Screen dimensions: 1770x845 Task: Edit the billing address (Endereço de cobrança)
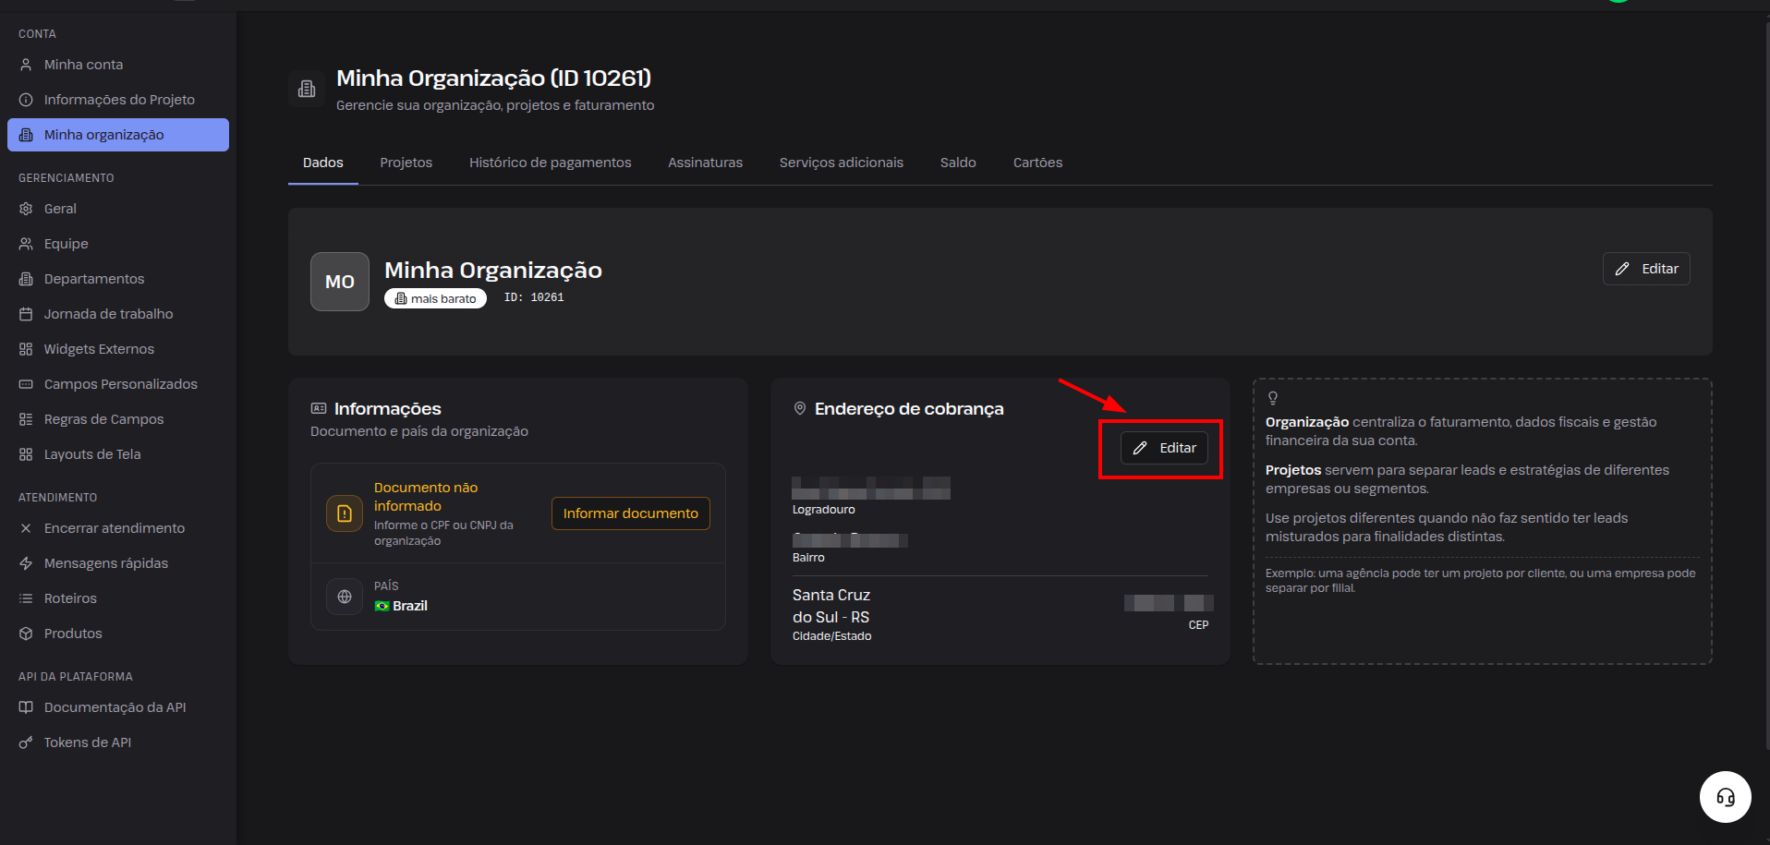pyautogui.click(x=1164, y=448)
